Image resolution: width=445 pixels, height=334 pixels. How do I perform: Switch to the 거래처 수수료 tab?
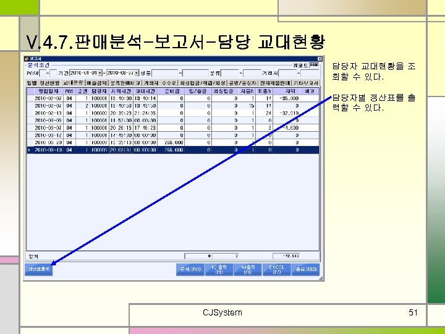(160, 83)
